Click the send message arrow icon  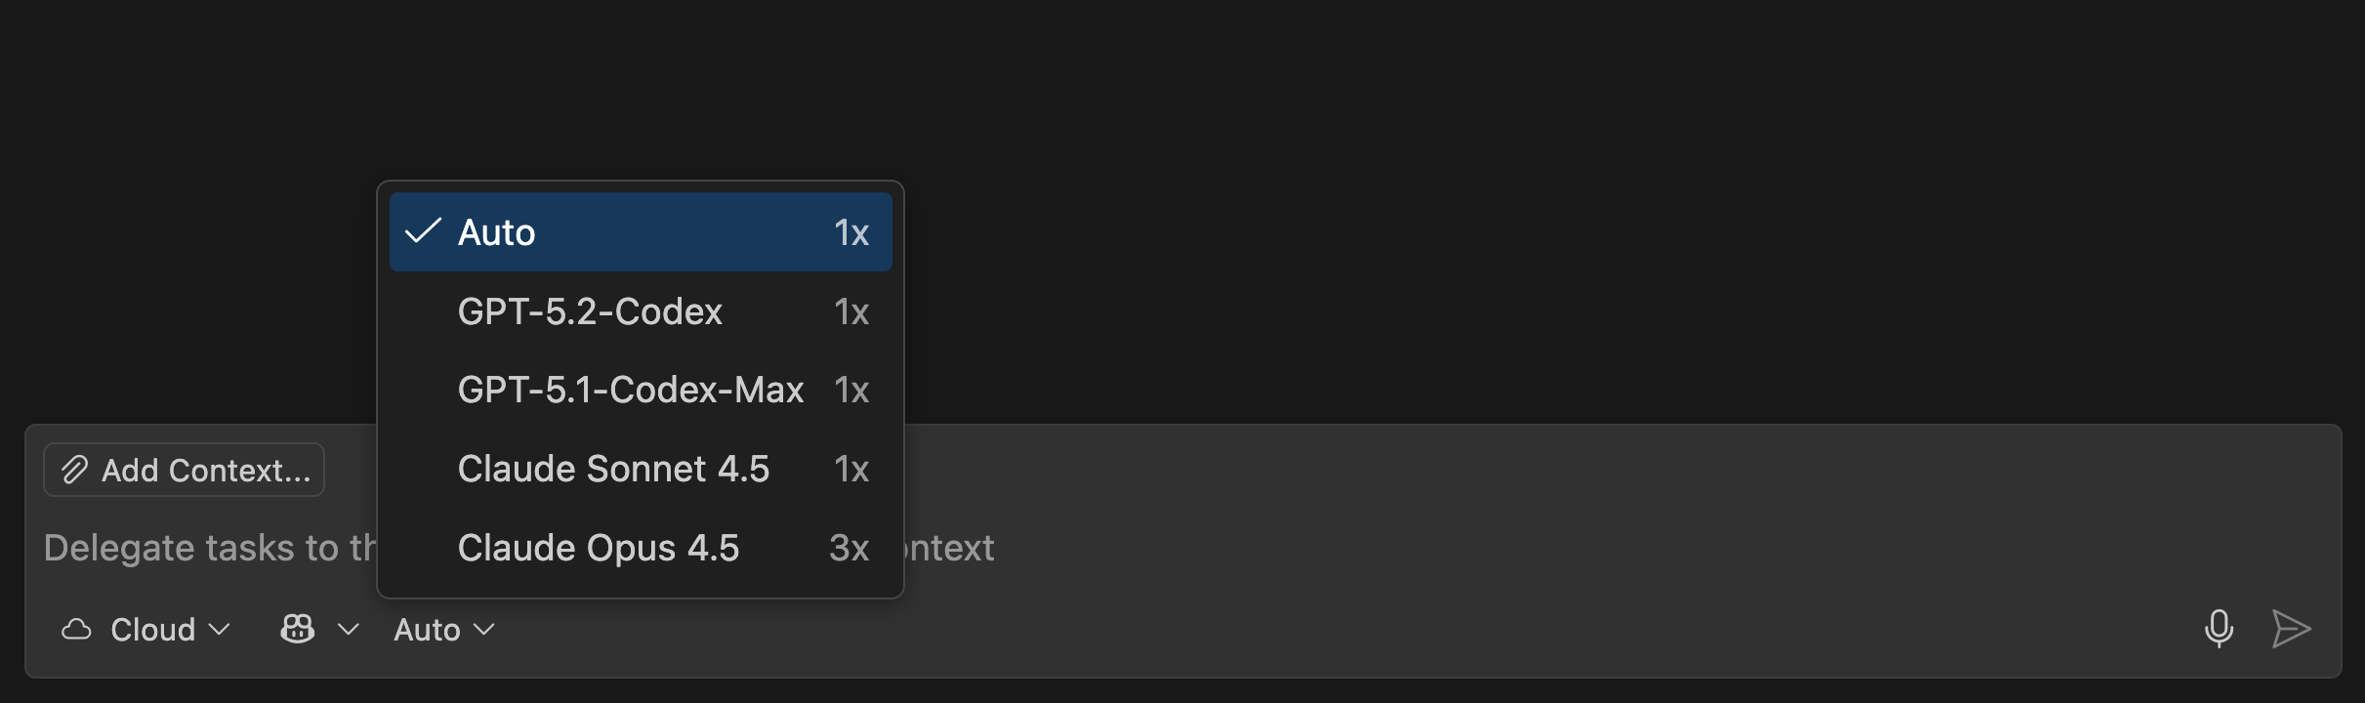pos(2292,629)
